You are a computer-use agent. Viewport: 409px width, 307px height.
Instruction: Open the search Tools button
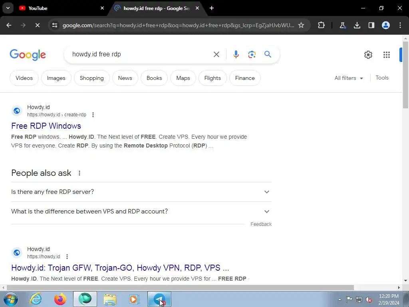[382, 78]
